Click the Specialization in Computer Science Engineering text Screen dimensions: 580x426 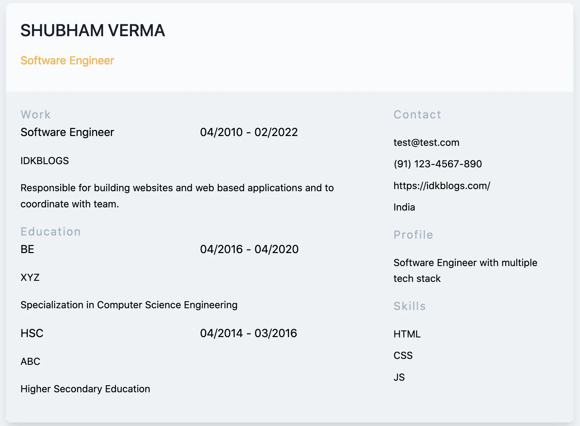[129, 305]
